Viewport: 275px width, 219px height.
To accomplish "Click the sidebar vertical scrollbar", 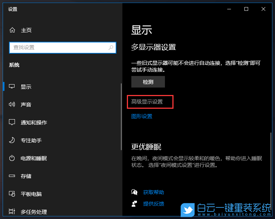I will click(121, 117).
